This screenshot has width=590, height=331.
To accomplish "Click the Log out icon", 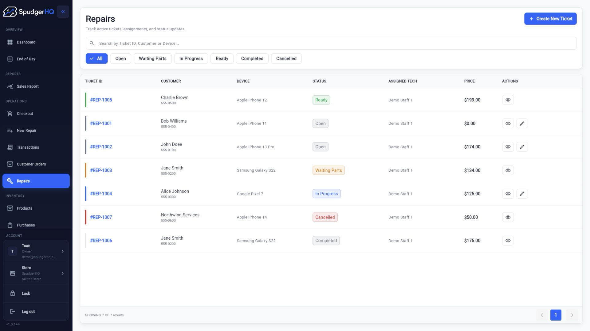I will [x=13, y=311].
